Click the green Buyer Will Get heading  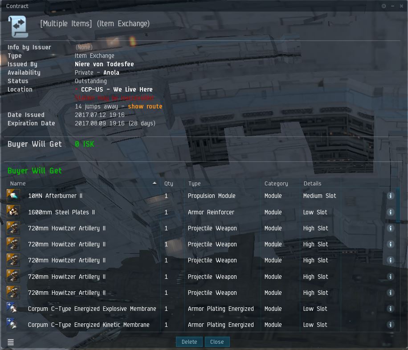[35, 171]
